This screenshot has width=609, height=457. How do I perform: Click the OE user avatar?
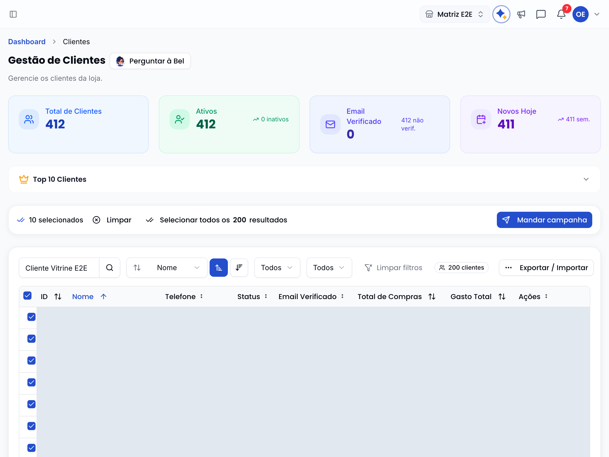580,14
